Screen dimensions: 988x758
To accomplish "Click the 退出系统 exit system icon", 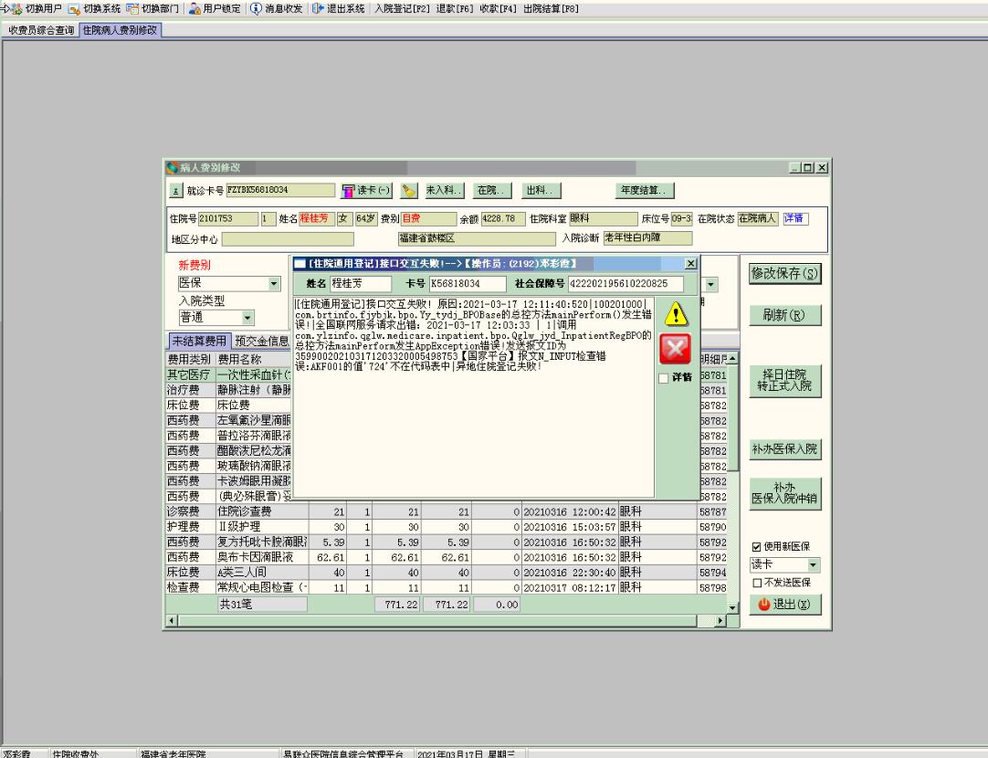I will coord(318,9).
